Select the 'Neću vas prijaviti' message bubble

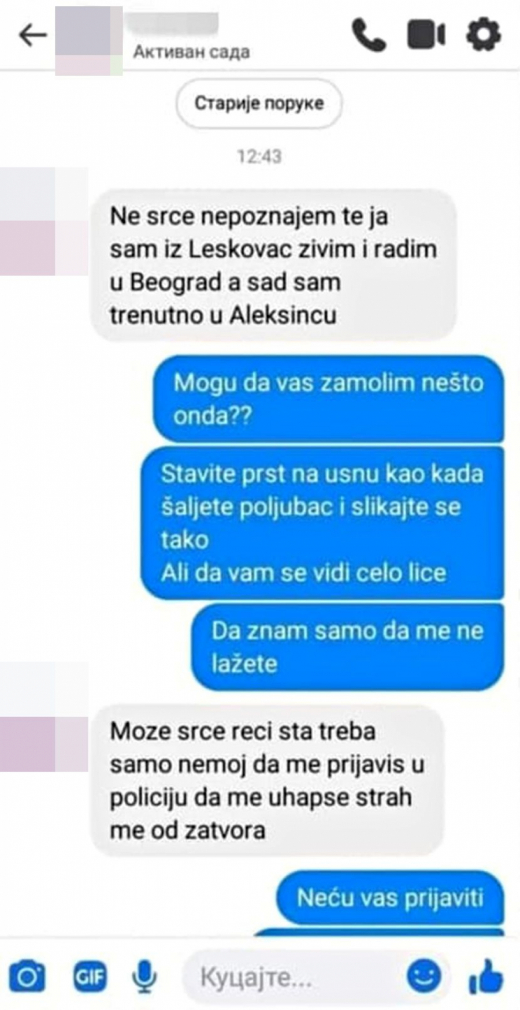point(390,897)
